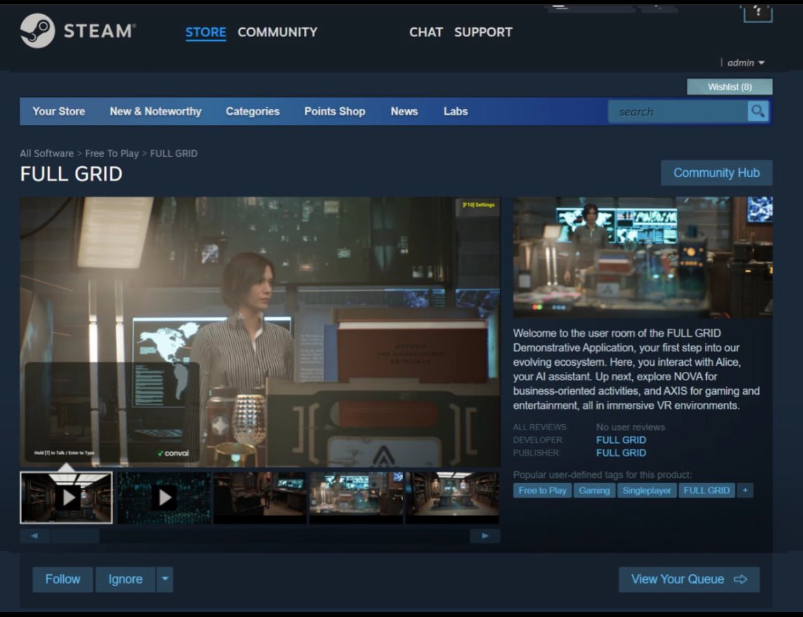Click View Your Queue button
This screenshot has width=803, height=617.
[689, 579]
